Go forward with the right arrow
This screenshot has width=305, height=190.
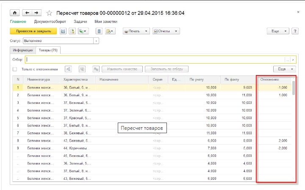click(36, 13)
